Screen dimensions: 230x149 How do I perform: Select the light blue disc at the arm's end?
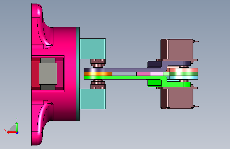(x=184, y=78)
